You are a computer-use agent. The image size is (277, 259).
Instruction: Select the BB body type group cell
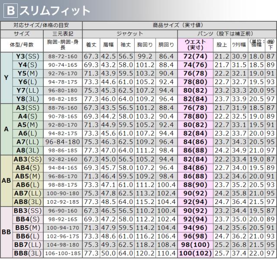[6, 232]
